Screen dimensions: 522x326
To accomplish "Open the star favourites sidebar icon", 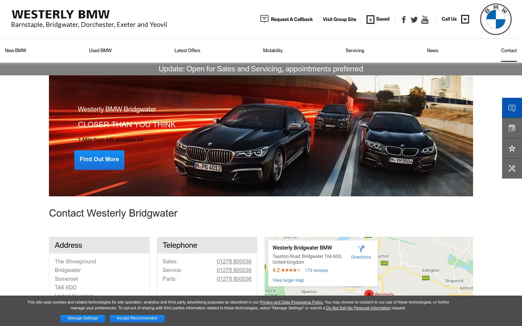I will point(512,149).
